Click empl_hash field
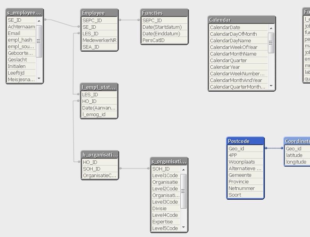 click(x=21, y=40)
